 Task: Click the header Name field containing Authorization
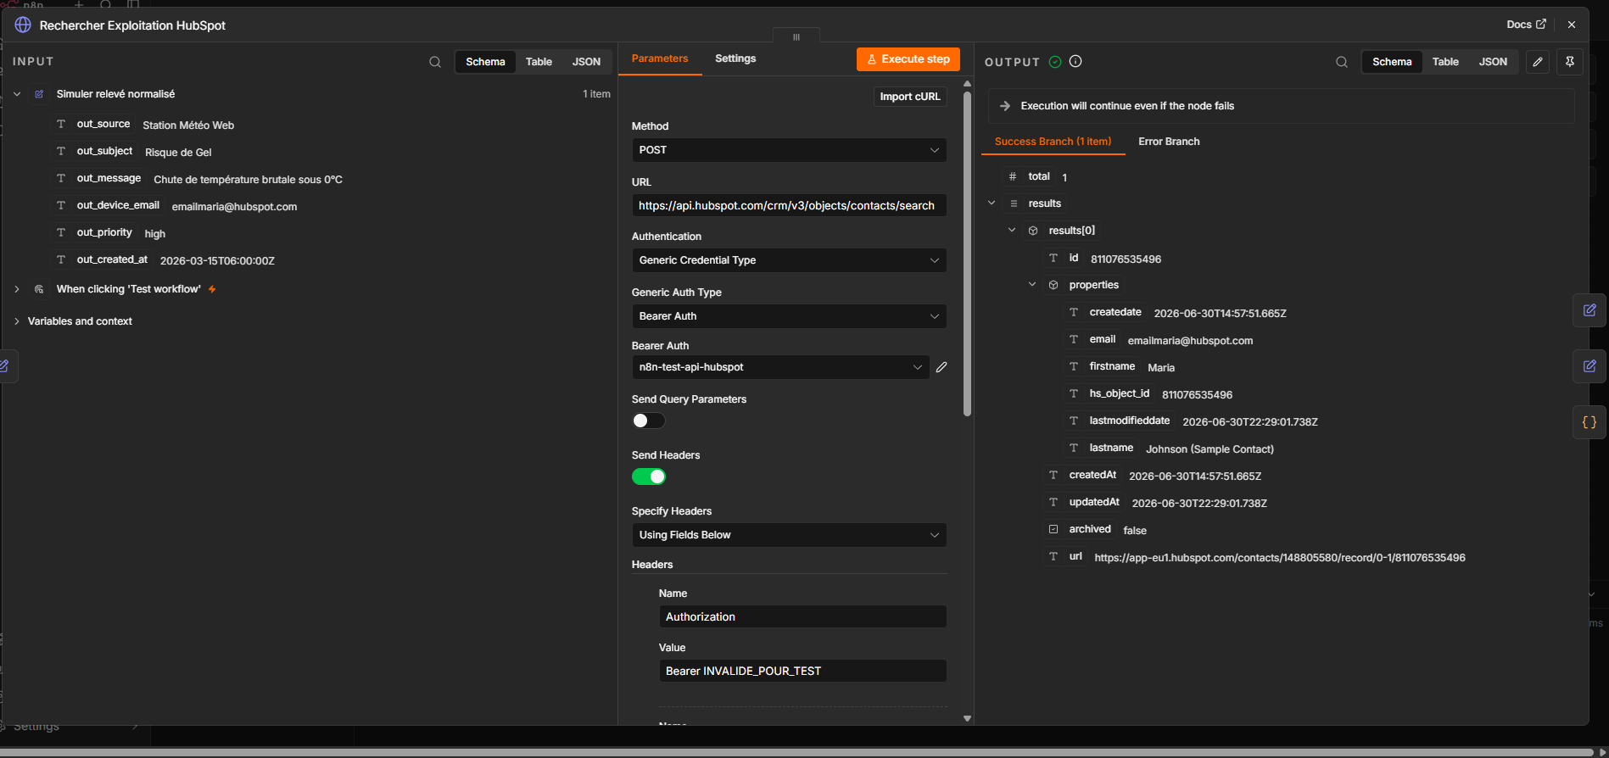tap(802, 616)
